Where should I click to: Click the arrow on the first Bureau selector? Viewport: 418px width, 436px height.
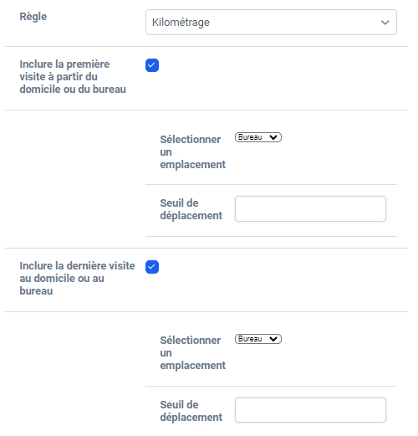(x=273, y=137)
